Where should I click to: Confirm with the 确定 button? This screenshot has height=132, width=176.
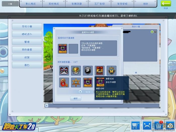[75, 99]
